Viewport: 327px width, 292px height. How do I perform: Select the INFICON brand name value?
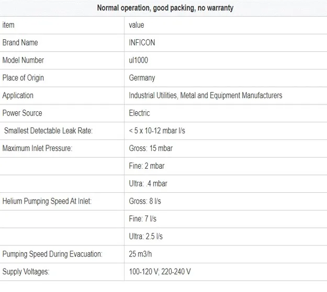tap(142, 43)
